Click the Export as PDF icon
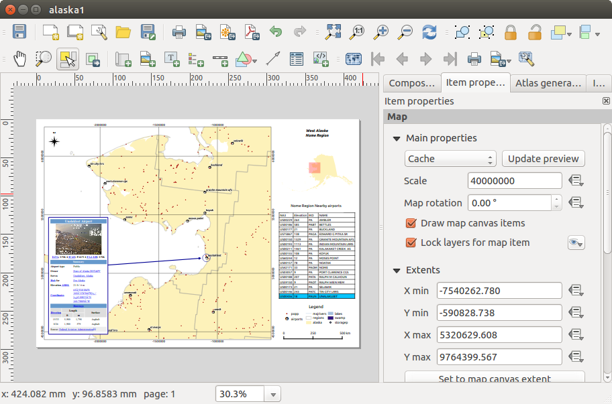 250,31
